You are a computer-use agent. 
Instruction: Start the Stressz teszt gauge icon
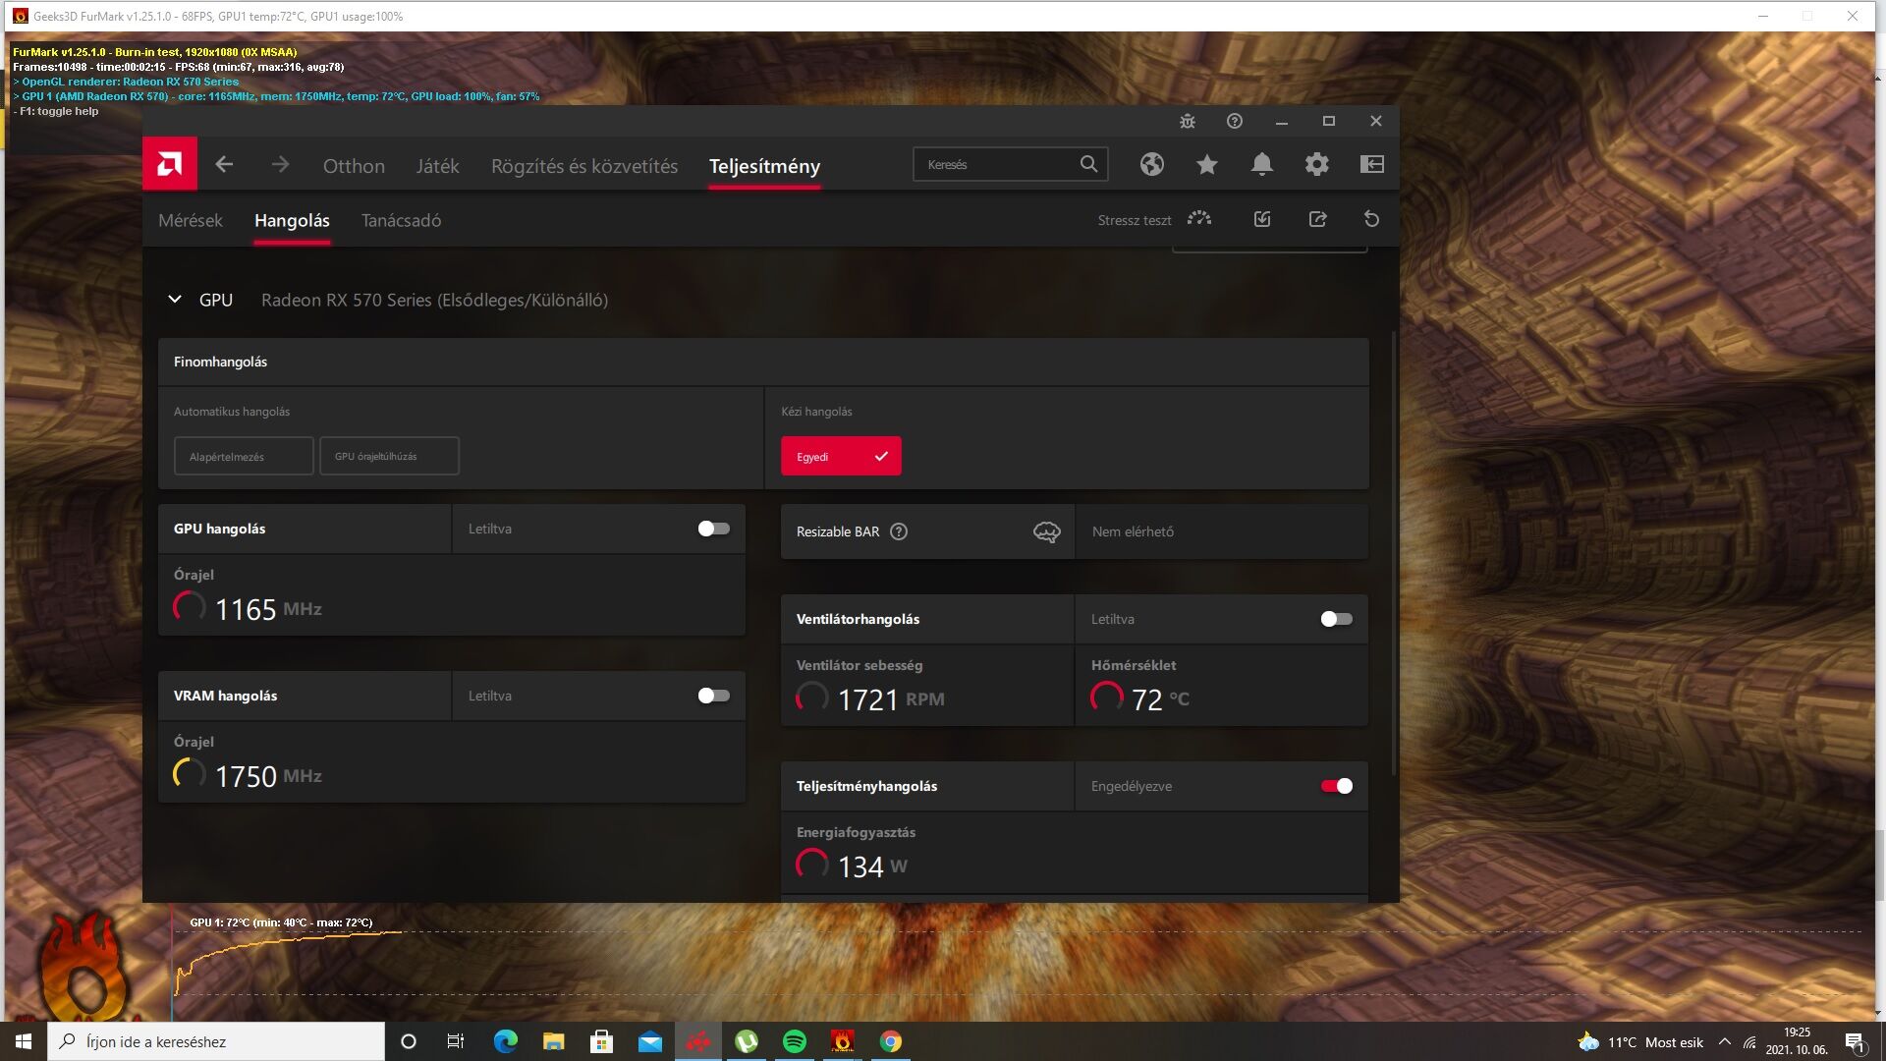tap(1199, 219)
